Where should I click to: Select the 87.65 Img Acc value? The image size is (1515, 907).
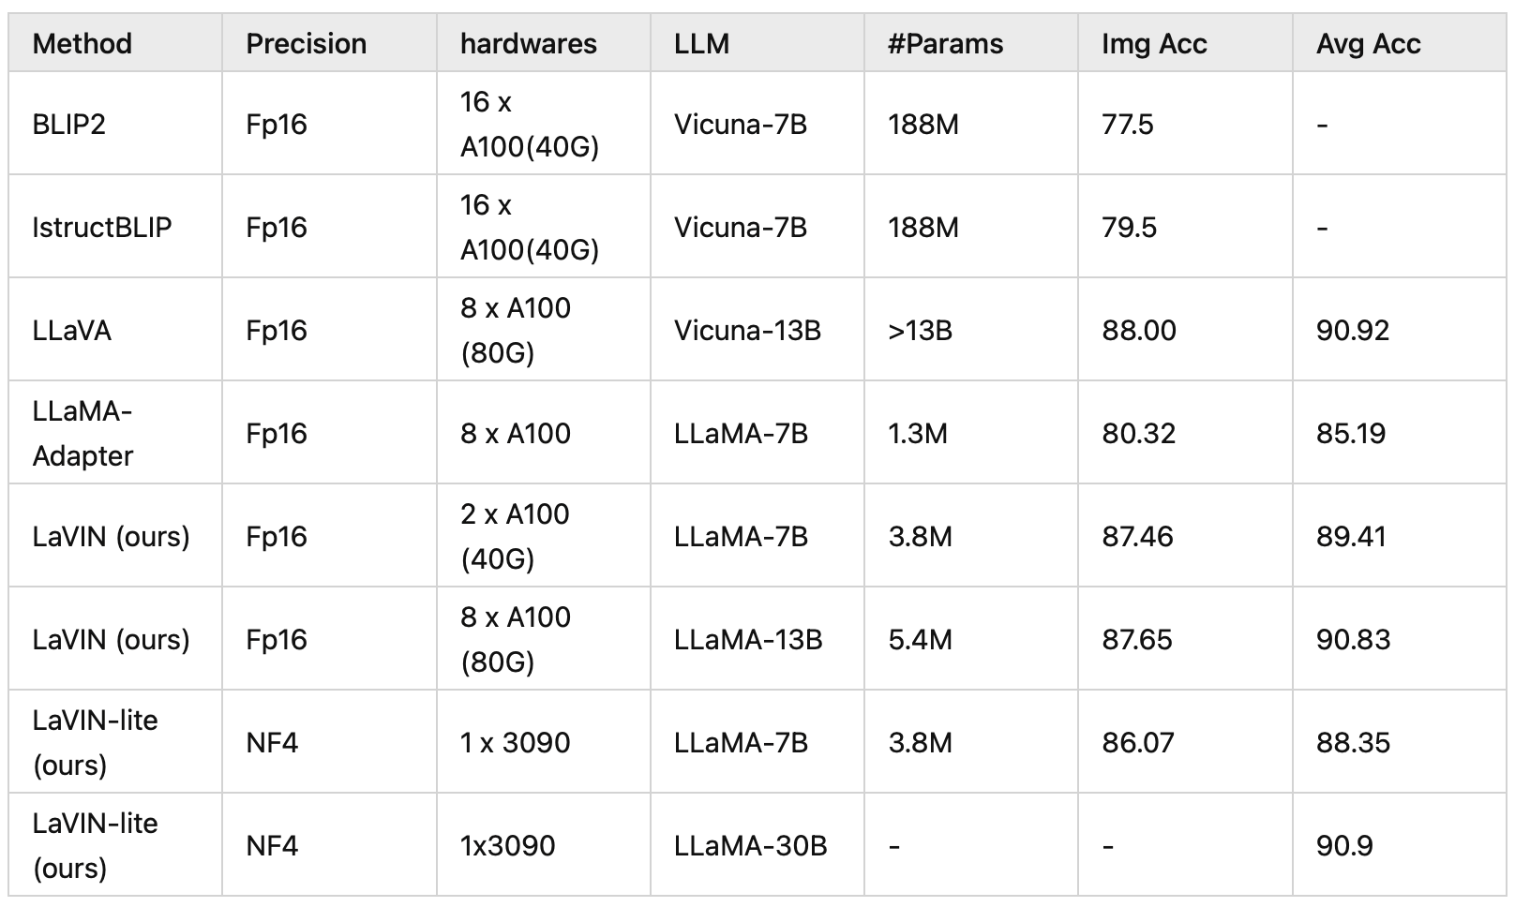(x=1137, y=640)
